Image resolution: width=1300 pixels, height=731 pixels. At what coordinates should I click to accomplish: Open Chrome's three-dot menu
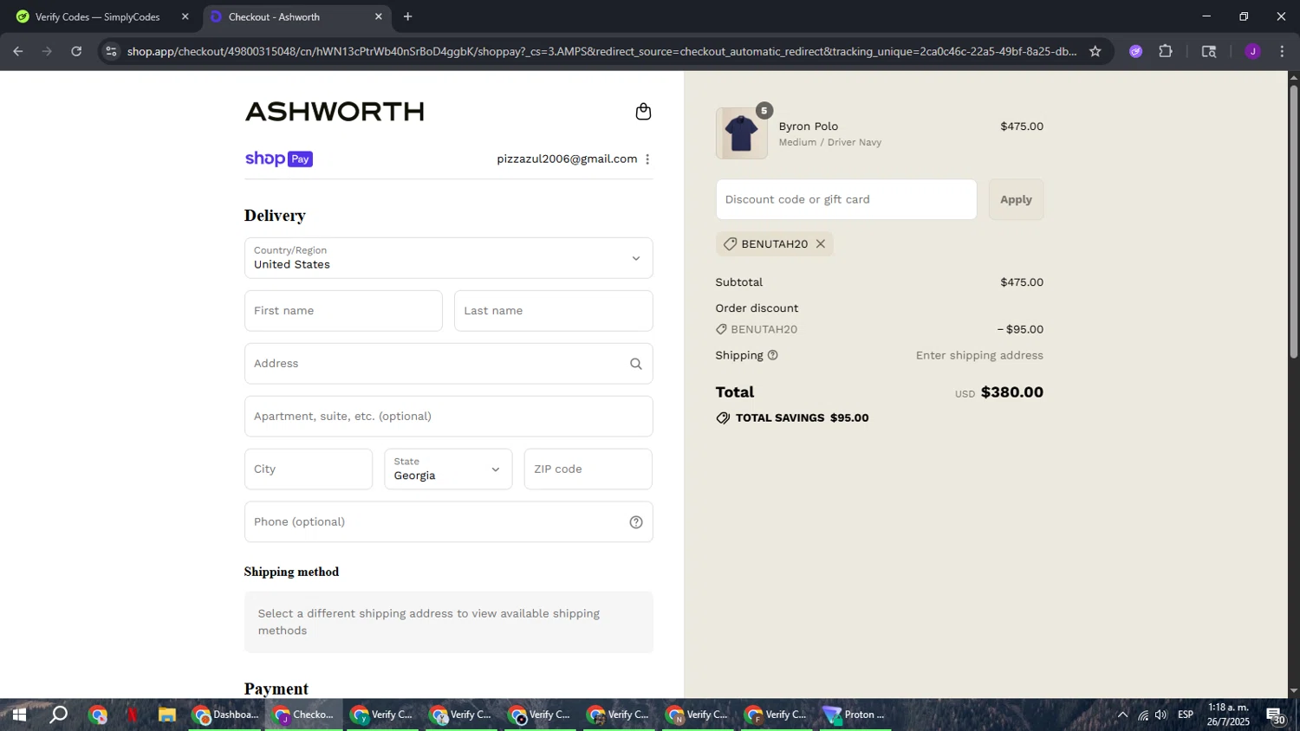pos(1282,51)
